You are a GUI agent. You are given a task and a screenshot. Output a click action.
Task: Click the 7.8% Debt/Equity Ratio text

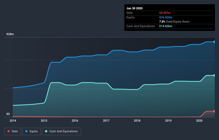pos(174,22)
